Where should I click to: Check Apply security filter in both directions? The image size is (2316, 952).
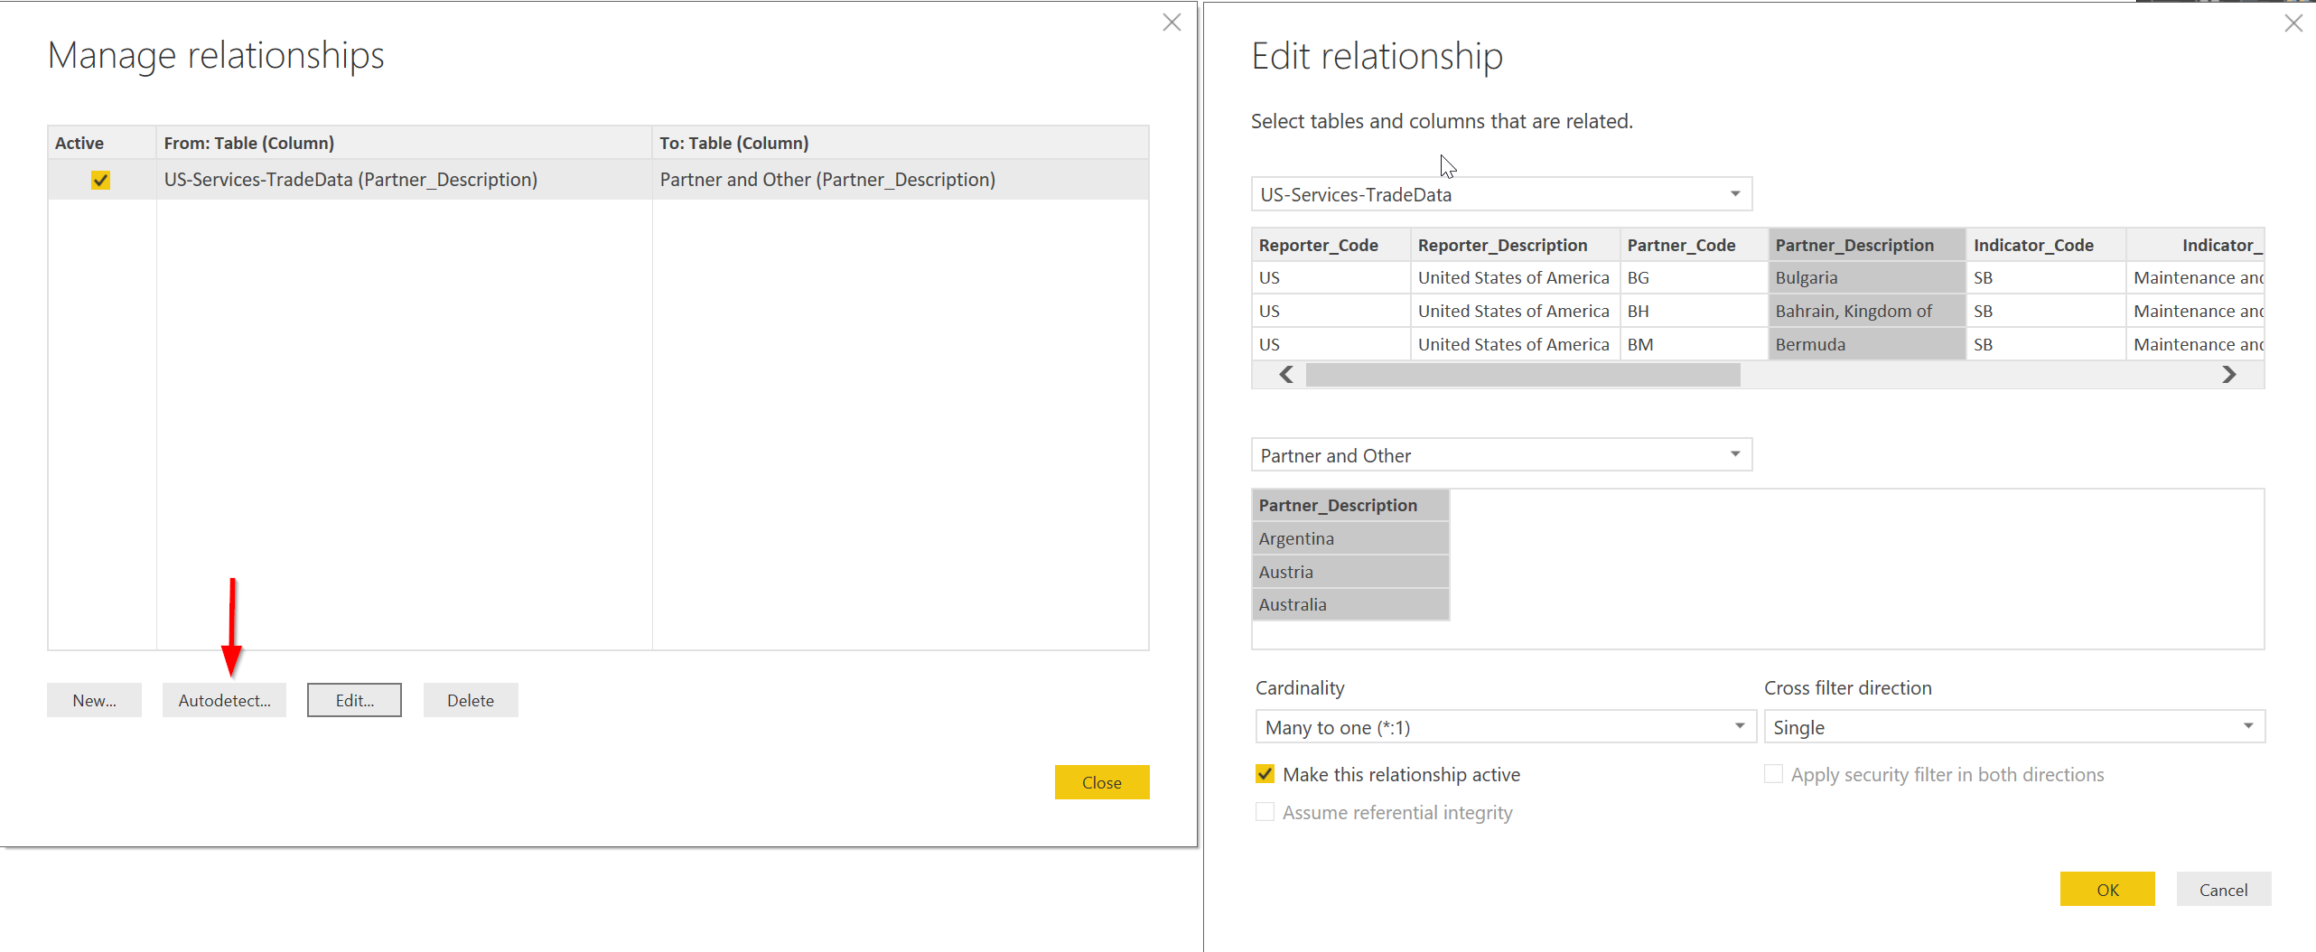1773,774
